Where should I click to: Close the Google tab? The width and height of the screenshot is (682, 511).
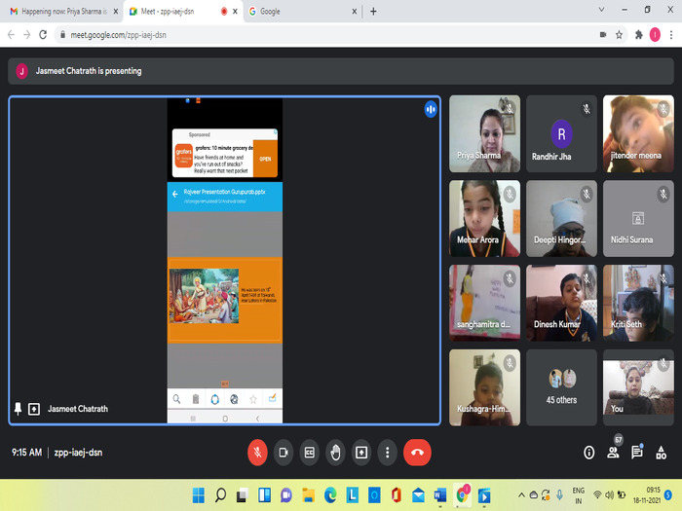coord(354,12)
